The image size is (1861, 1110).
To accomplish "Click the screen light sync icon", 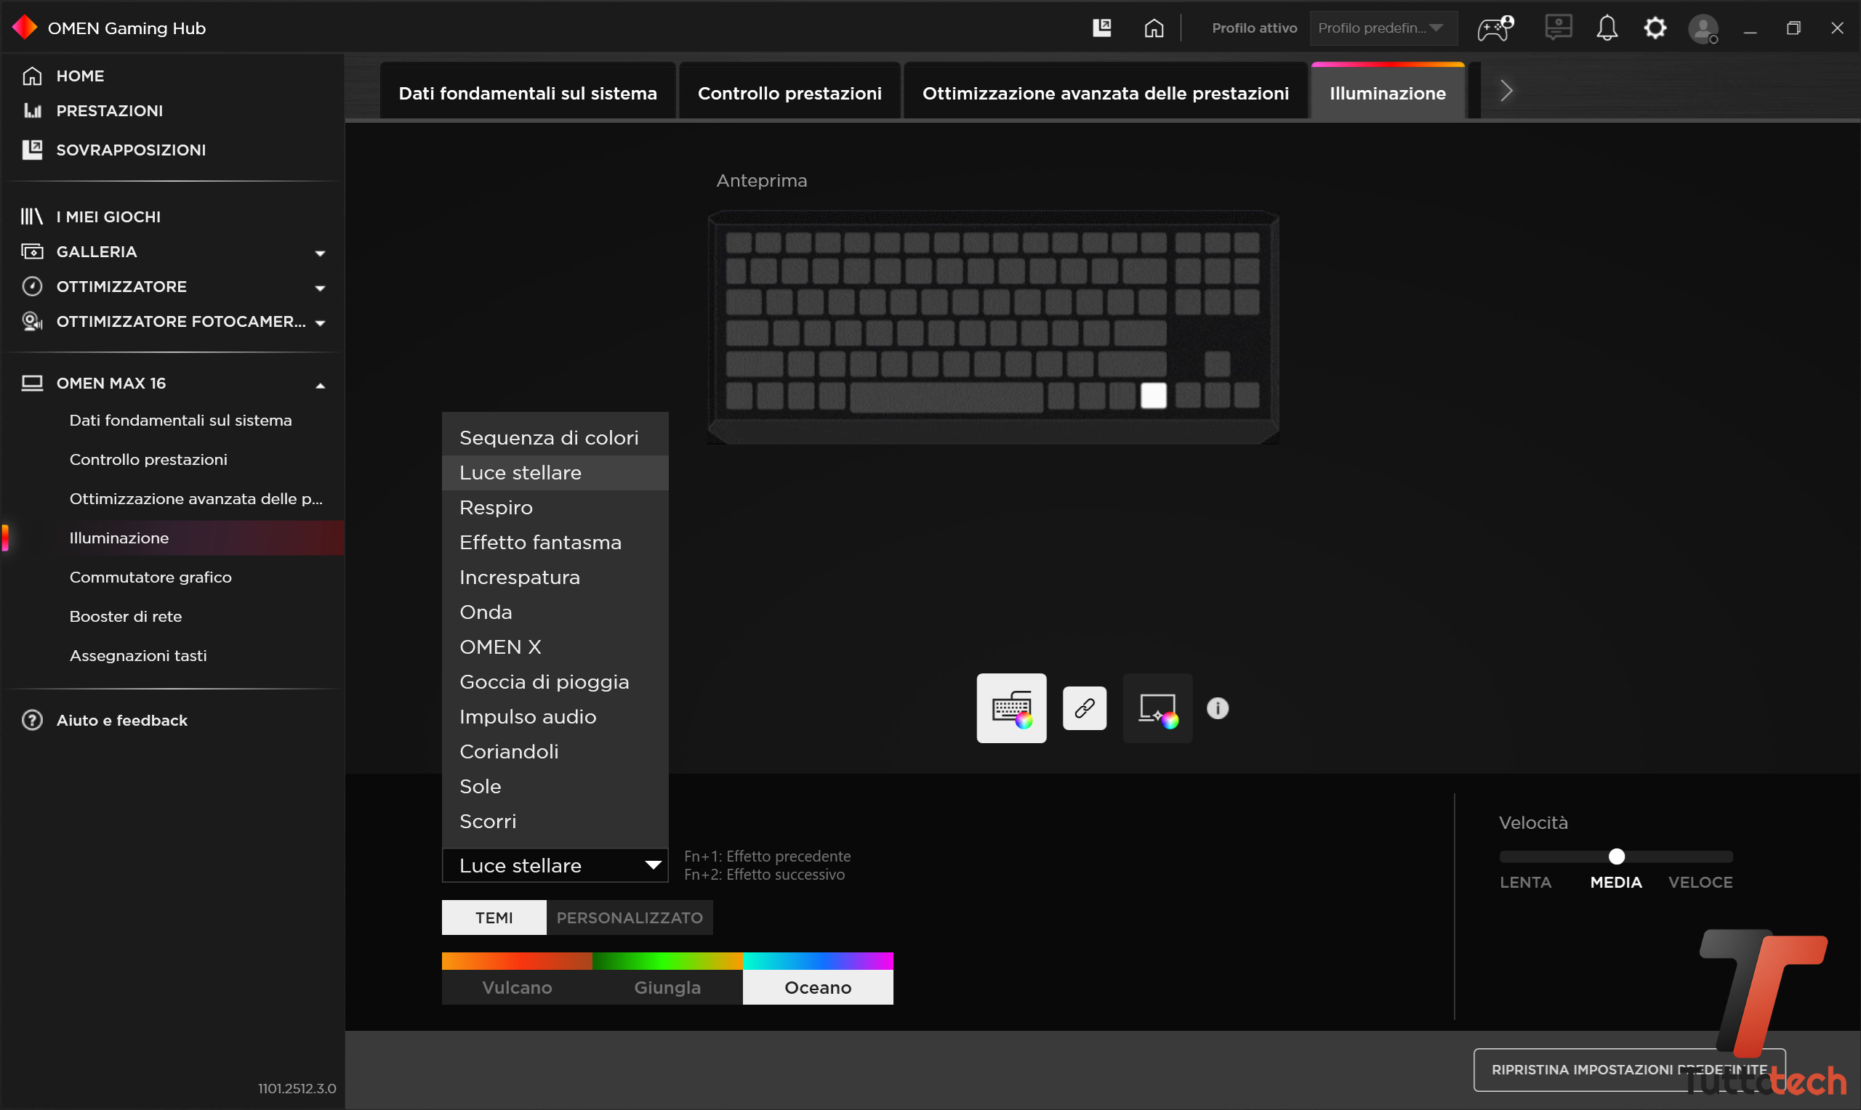I will coord(1157,708).
